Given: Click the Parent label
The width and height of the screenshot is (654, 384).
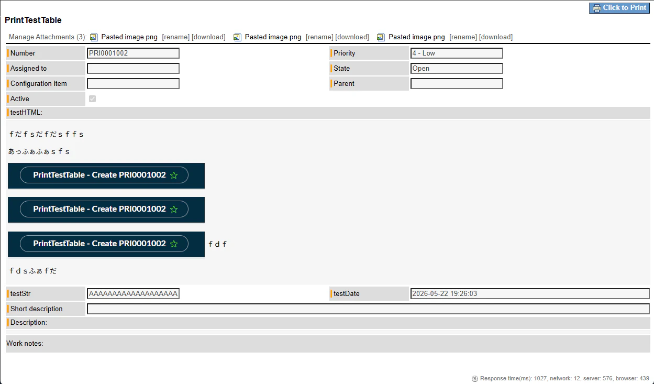Looking at the screenshot, I should (x=344, y=83).
